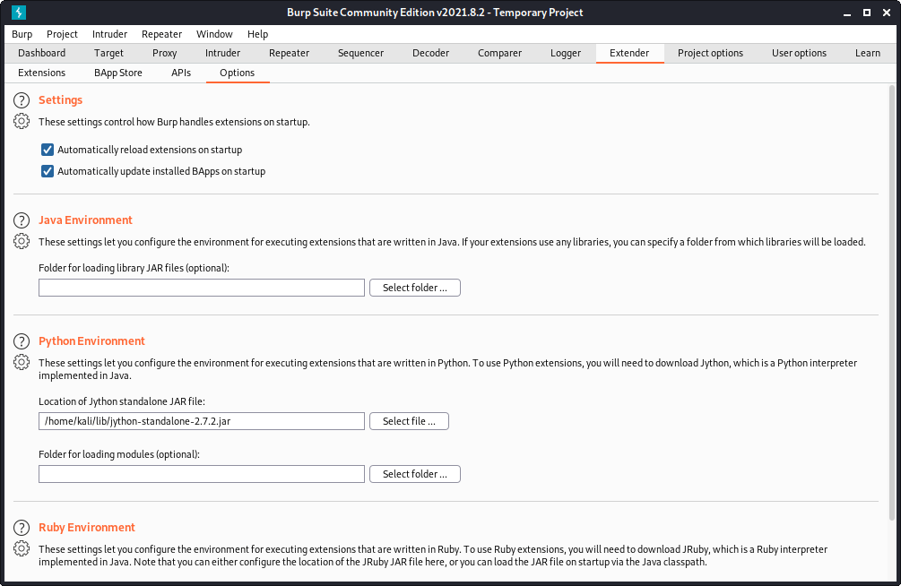Screen dimensions: 901x586
Task: Click the 'Location of Jython standalone JAR file' label
Action: (x=122, y=401)
